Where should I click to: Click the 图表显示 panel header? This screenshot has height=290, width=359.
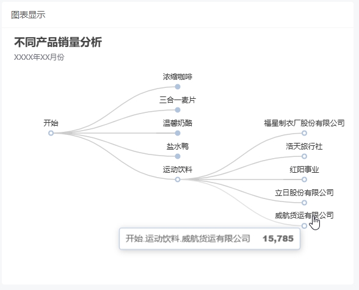click(28, 15)
